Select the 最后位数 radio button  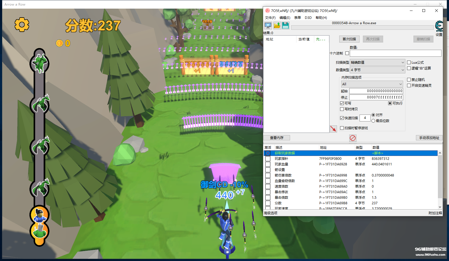pos(373,121)
